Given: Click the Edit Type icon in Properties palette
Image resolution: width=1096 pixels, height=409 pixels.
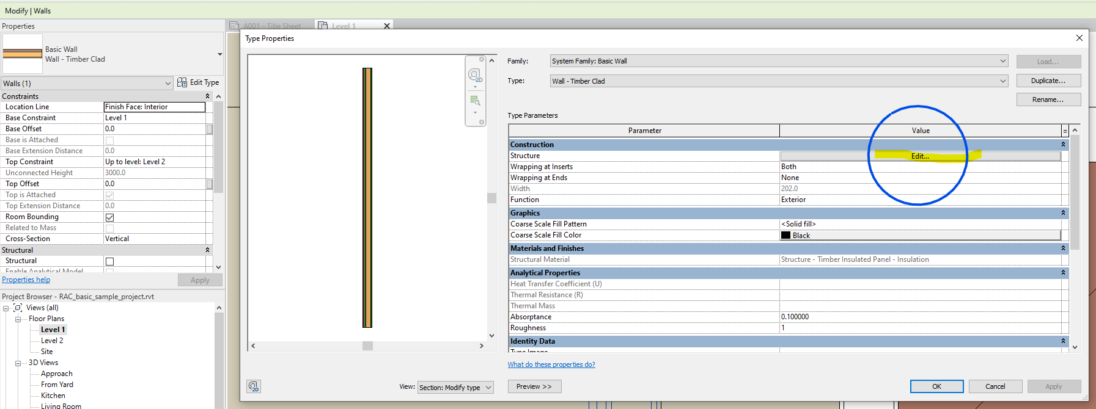Looking at the screenshot, I should [182, 82].
